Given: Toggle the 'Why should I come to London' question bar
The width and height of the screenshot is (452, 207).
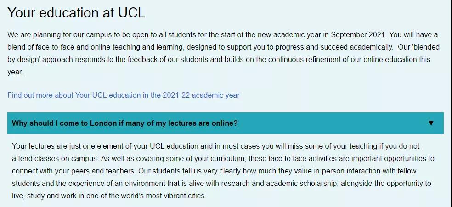Looking at the screenshot, I should (226, 123).
